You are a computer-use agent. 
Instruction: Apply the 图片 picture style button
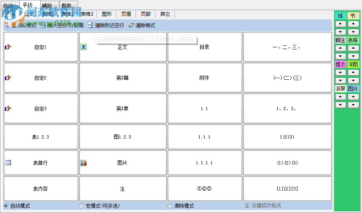[x=123, y=163]
